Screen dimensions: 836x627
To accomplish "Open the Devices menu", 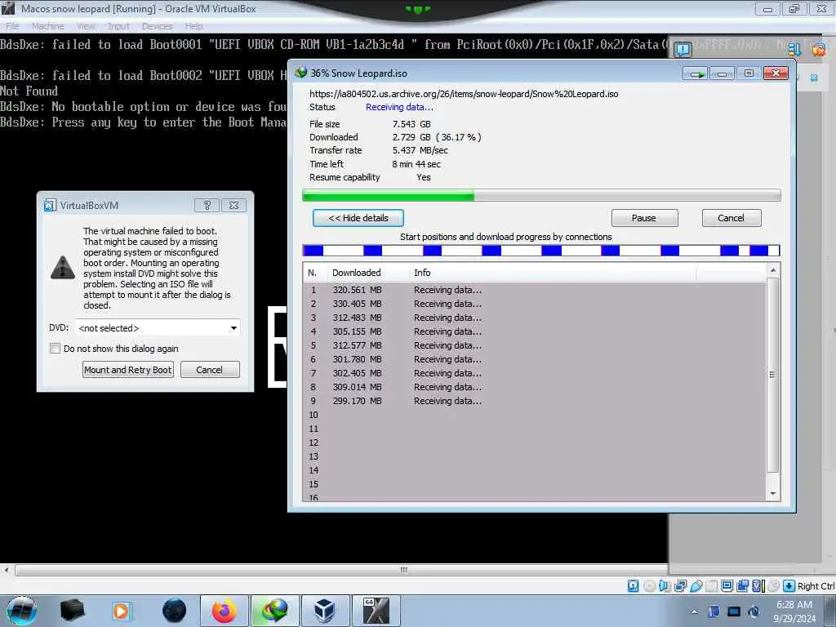I will click(157, 26).
